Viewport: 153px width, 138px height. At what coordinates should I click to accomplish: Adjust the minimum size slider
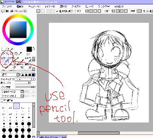pos(23,83)
